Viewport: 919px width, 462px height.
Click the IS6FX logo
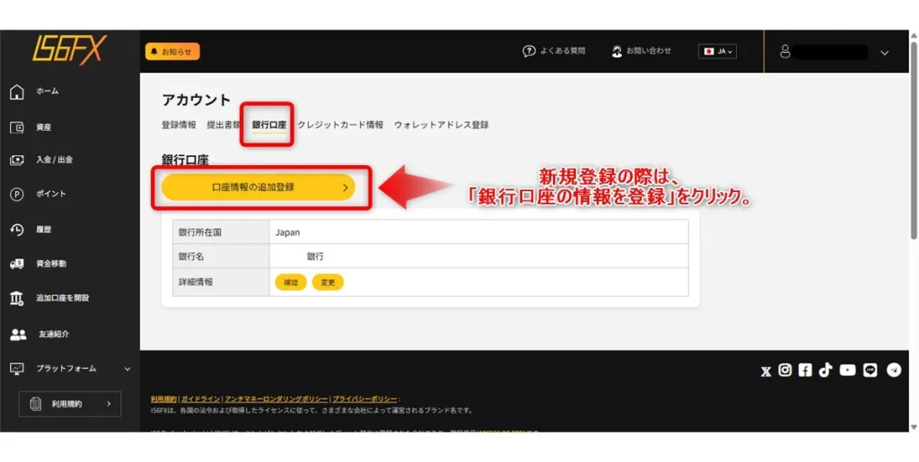[x=69, y=50]
